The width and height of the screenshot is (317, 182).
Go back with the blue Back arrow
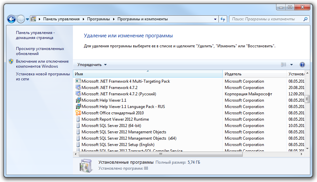pyautogui.click(x=11, y=19)
